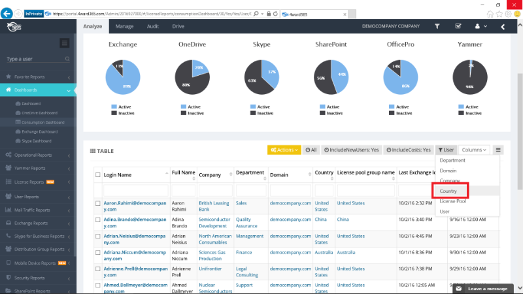Switch to the Analyze tab
The width and height of the screenshot is (523, 294).
93,26
